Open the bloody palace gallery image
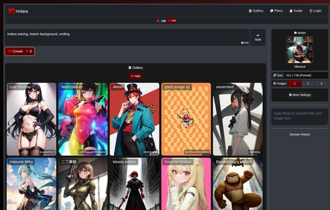The height and width of the screenshot is (210, 330). tap(135, 184)
